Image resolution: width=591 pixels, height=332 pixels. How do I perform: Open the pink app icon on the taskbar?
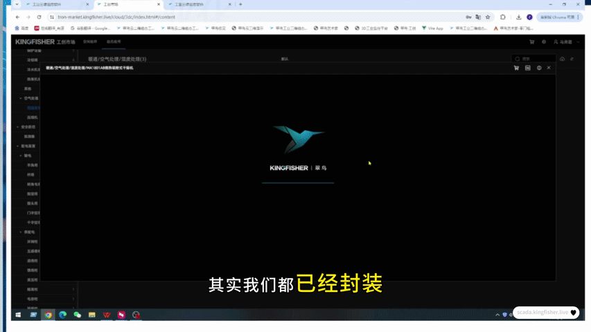121,315
